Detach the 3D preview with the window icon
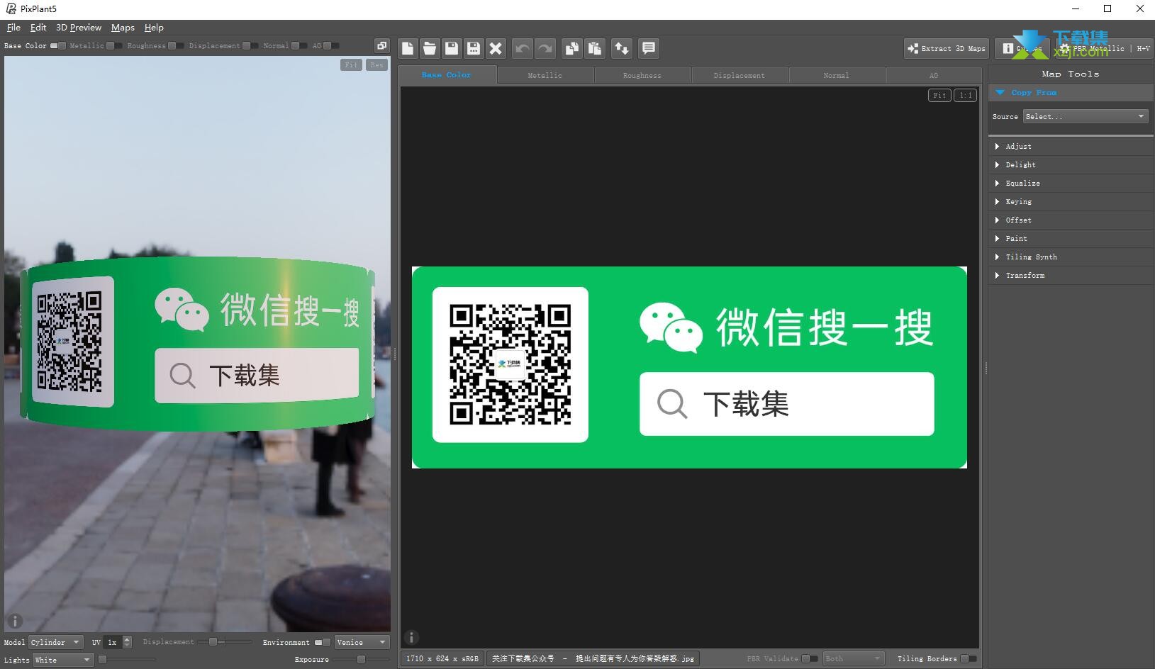The width and height of the screenshot is (1155, 669). point(381,45)
